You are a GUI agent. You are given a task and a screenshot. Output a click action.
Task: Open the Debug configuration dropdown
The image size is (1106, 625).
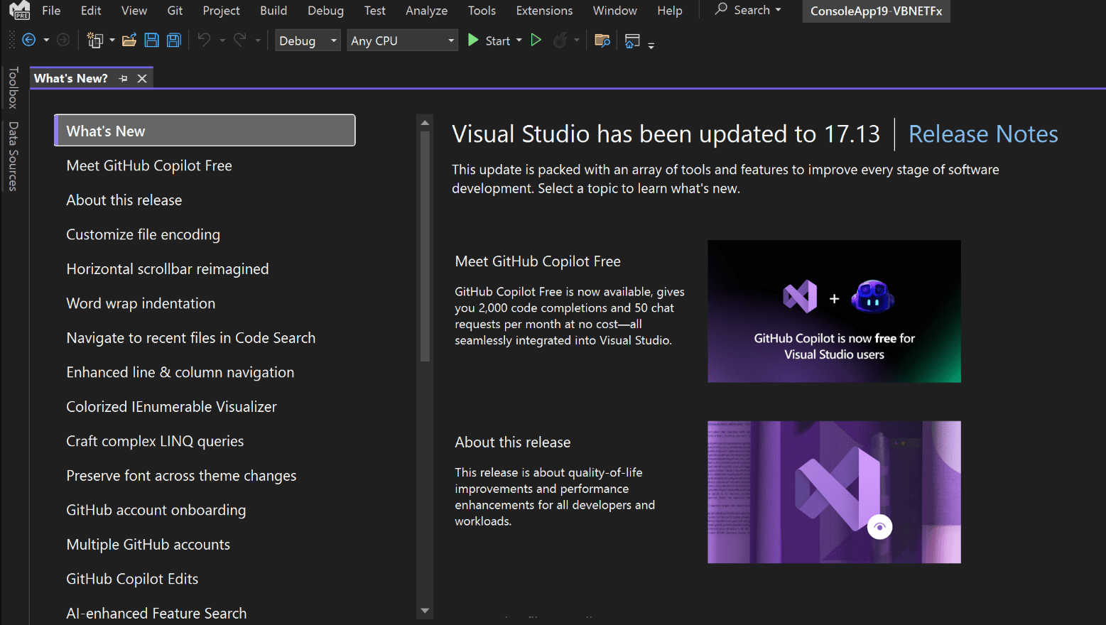[x=308, y=40]
